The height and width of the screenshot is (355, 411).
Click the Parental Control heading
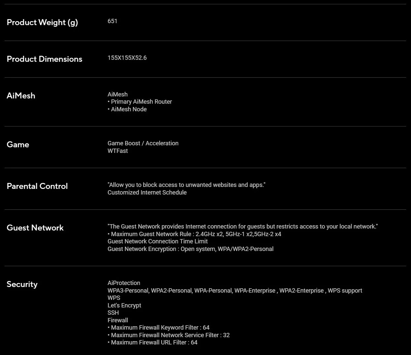37,186
